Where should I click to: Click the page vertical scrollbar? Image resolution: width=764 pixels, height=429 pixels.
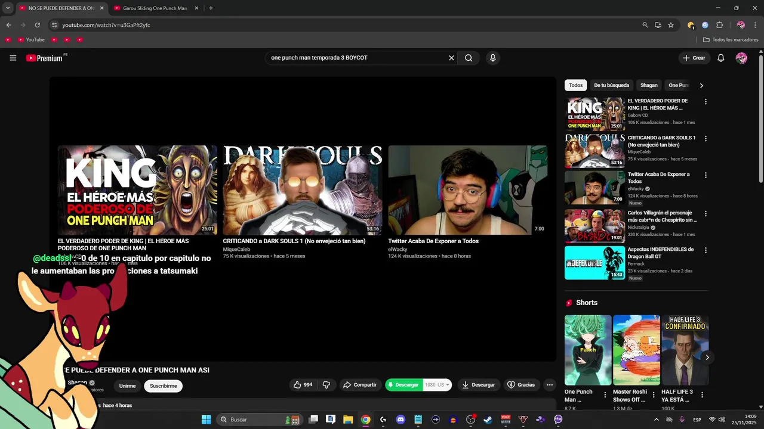click(x=760, y=119)
